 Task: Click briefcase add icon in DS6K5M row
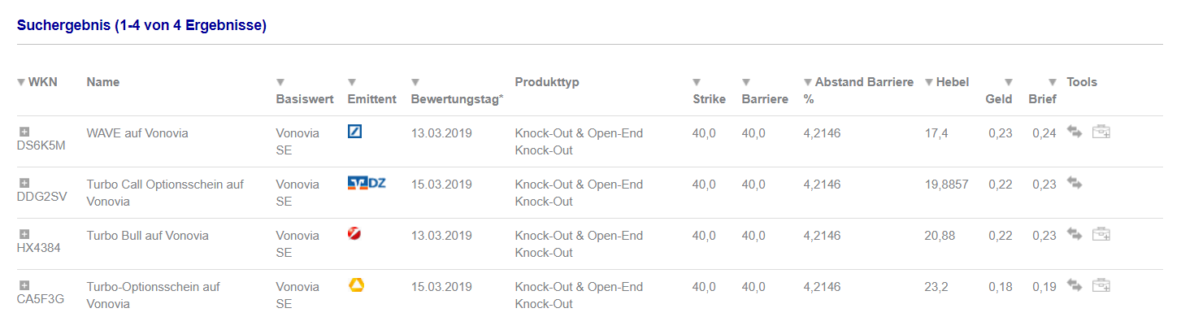tap(1101, 132)
